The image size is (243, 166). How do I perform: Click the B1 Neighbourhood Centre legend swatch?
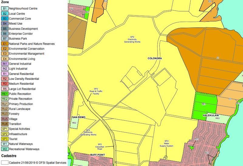point(5,8)
